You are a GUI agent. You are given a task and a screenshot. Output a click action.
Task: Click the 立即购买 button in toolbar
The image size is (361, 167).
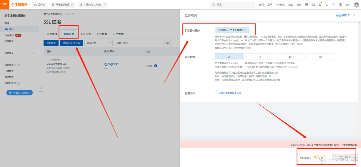51,43
